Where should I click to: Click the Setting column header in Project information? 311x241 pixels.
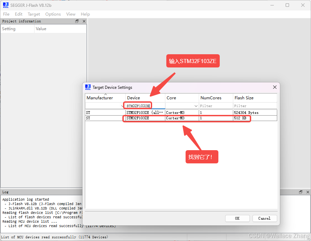pos(18,28)
